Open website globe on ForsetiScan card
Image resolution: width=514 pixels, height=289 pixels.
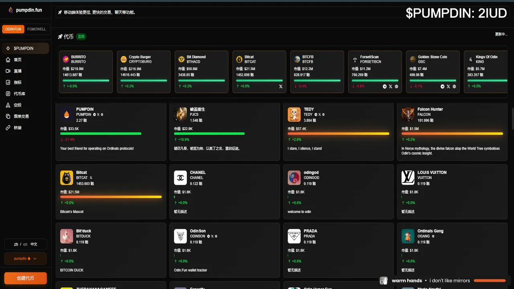point(396,86)
